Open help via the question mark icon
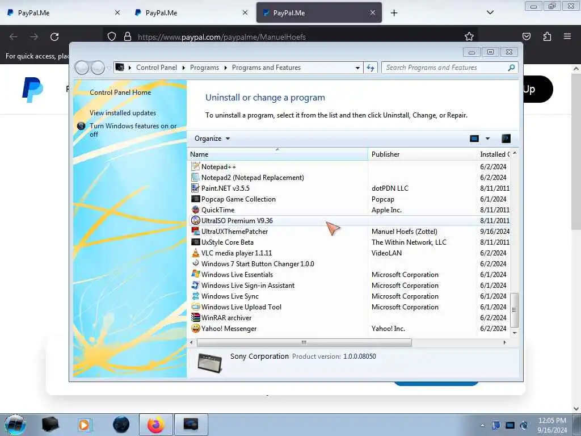This screenshot has width=581, height=436. pyautogui.click(x=506, y=139)
